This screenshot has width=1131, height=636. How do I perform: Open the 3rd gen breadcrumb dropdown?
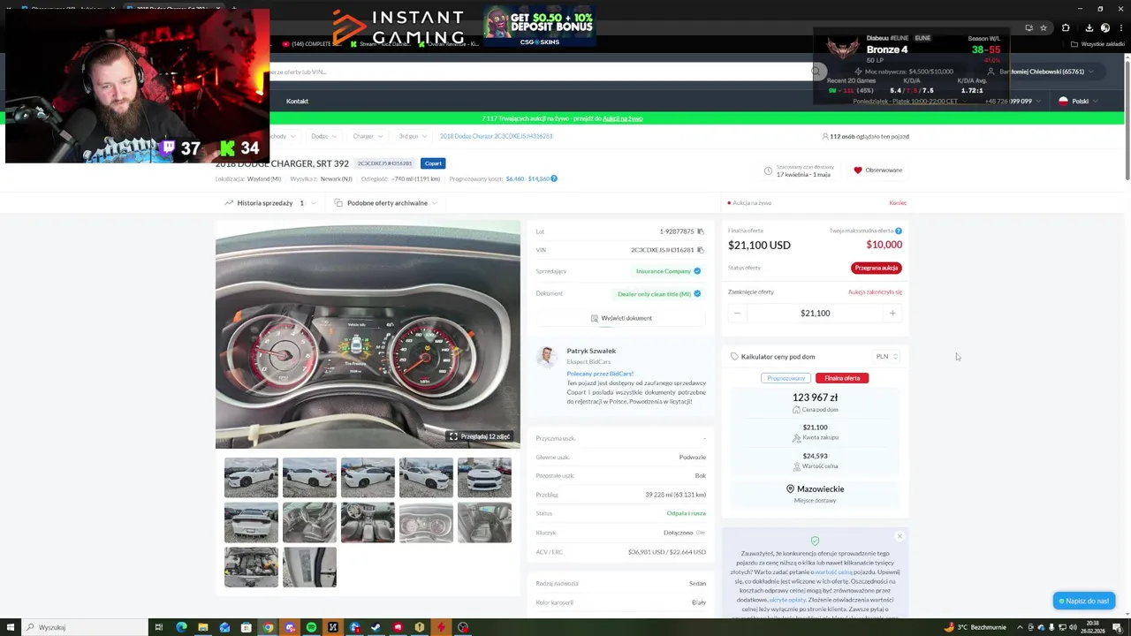[x=412, y=136]
